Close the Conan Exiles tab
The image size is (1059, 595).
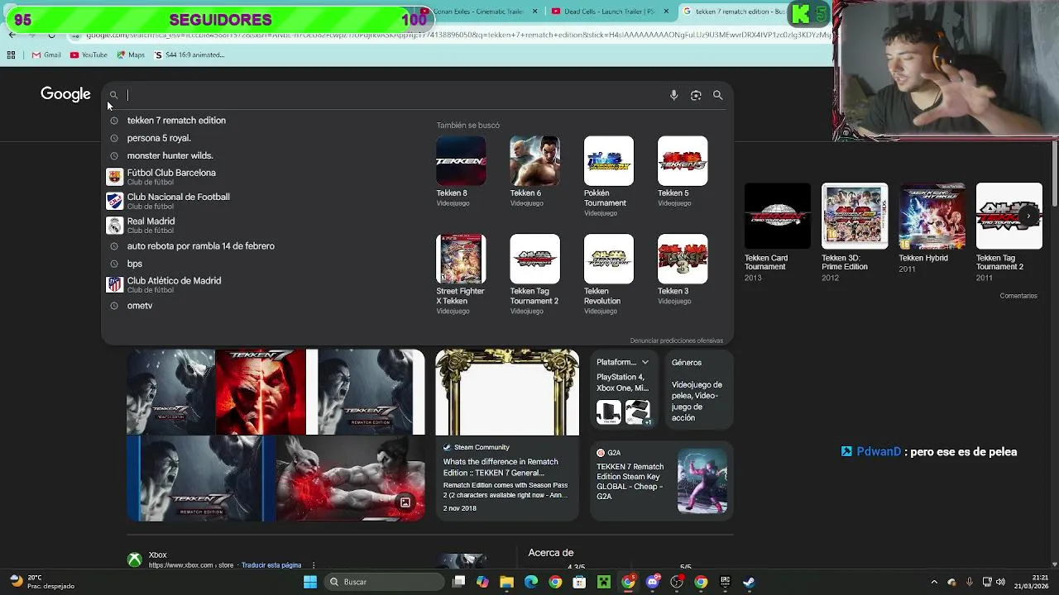point(534,12)
